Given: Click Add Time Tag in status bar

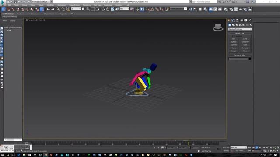Looking at the screenshot, I should point(206,151).
